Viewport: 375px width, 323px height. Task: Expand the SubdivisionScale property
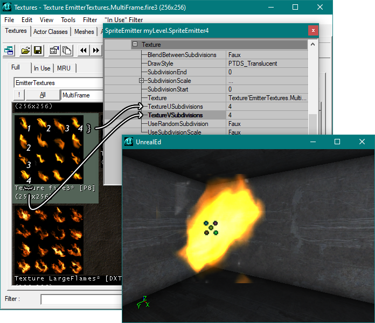click(x=141, y=81)
